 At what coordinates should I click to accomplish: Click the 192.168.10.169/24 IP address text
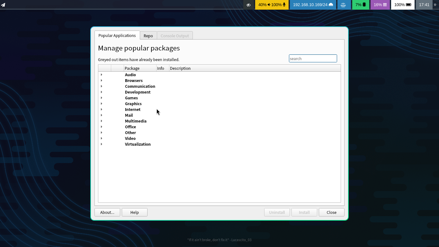pos(310,5)
